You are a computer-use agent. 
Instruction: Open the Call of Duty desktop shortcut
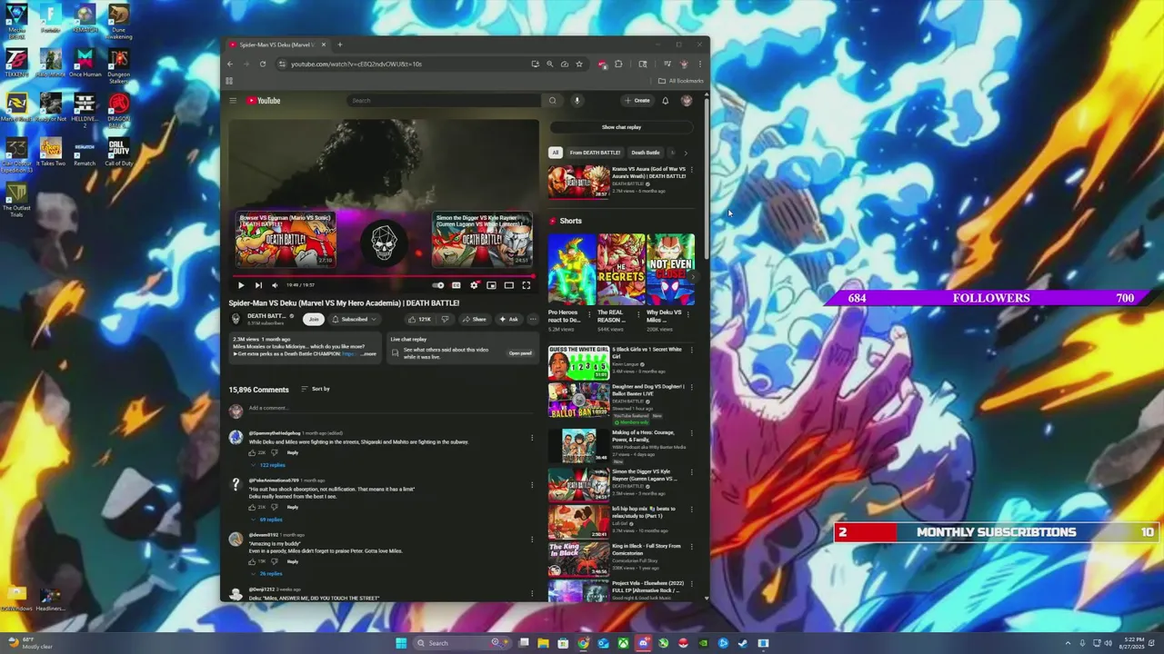coord(118,152)
